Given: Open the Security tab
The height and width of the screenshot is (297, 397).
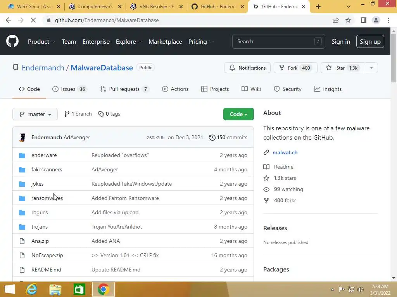Looking at the screenshot, I should click(x=288, y=89).
